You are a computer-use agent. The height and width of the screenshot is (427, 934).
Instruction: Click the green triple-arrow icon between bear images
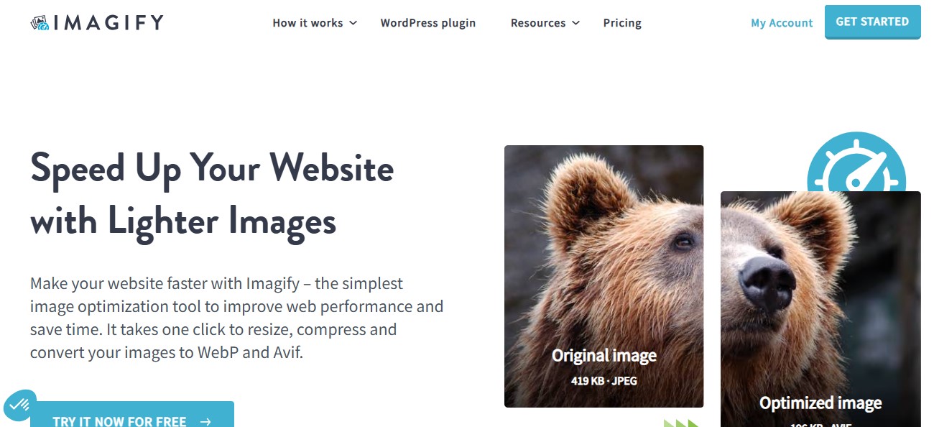(681, 423)
